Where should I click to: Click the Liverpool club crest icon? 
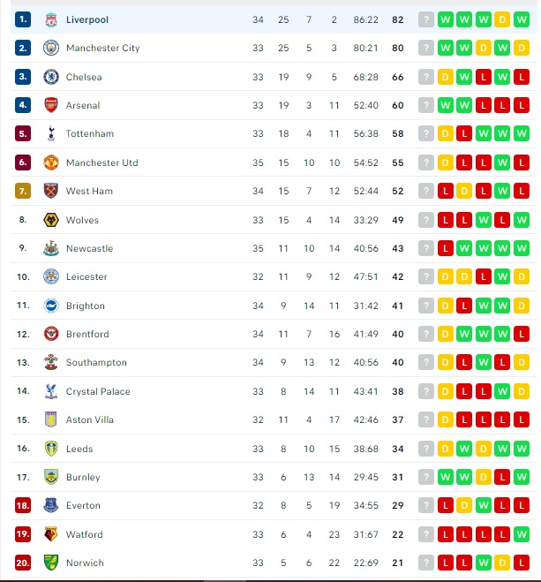51,19
